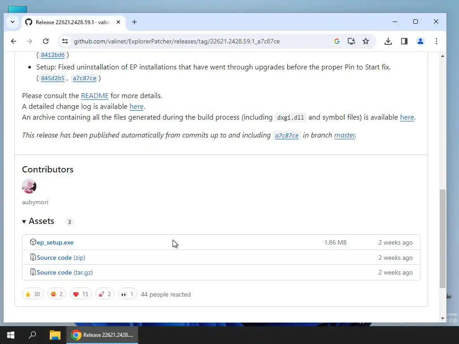Open taskbar search
Viewport: 459px width, 344px height.
(32, 335)
